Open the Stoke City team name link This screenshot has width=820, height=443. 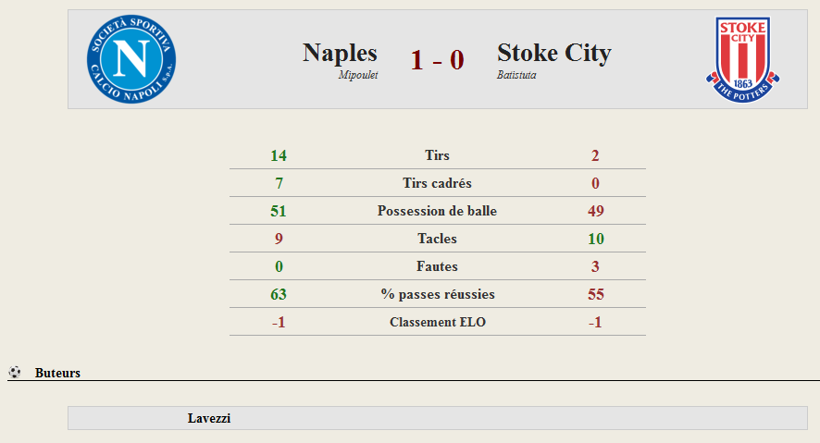click(553, 53)
